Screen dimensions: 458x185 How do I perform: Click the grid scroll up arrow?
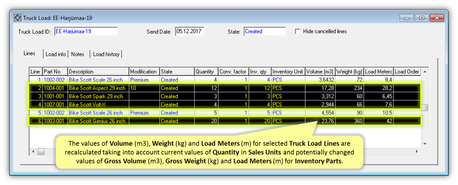point(425,71)
